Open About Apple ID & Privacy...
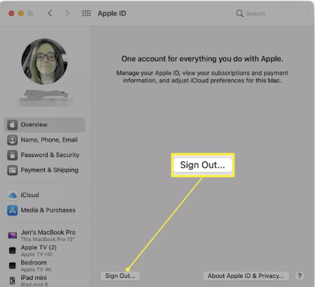Screen dimensions: 315x287 coord(246,276)
